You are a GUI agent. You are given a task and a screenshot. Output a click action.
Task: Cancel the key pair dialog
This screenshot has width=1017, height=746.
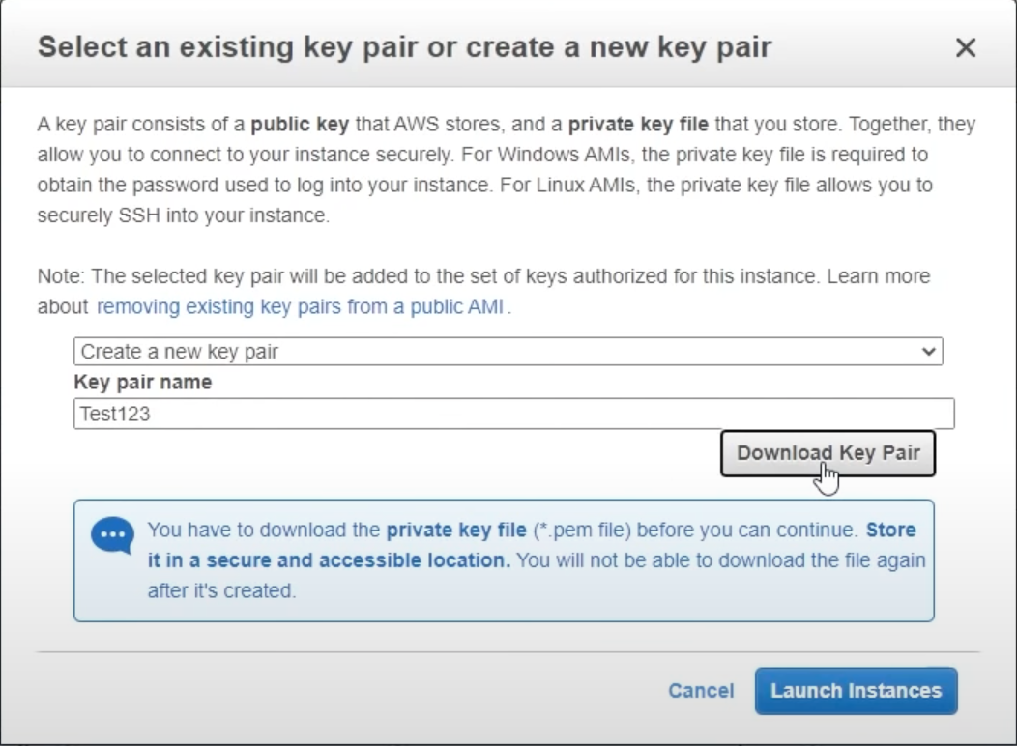click(x=701, y=691)
